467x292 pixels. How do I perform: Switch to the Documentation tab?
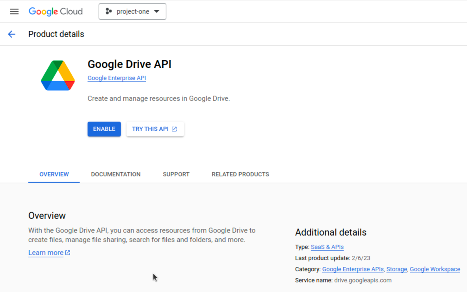116,174
